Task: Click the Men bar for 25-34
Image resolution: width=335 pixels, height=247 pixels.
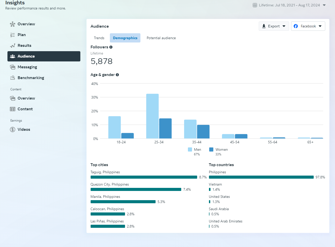Action: point(152,116)
